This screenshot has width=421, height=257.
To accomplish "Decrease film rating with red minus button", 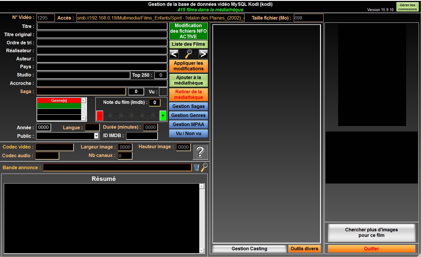I will 99,116.
